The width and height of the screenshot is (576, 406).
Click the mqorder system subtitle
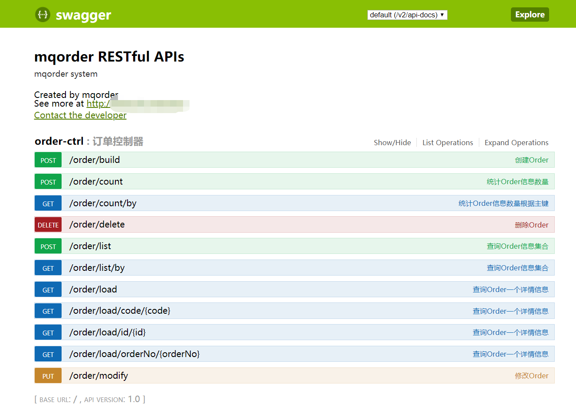[x=66, y=74]
